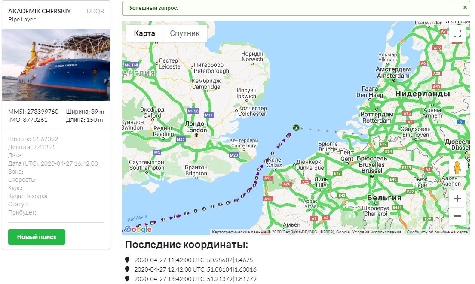This screenshot has width=475, height=284.
Task: Click the Brussels city marker on map
Action: point(372,176)
